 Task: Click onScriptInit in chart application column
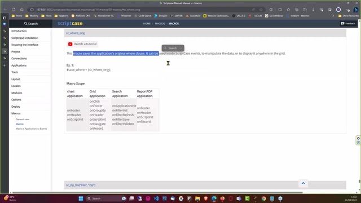75,120
